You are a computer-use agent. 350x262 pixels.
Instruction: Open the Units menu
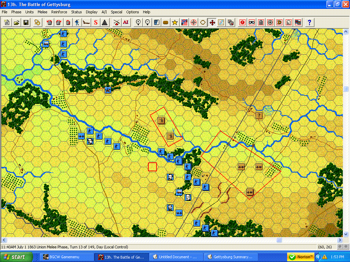(x=29, y=12)
